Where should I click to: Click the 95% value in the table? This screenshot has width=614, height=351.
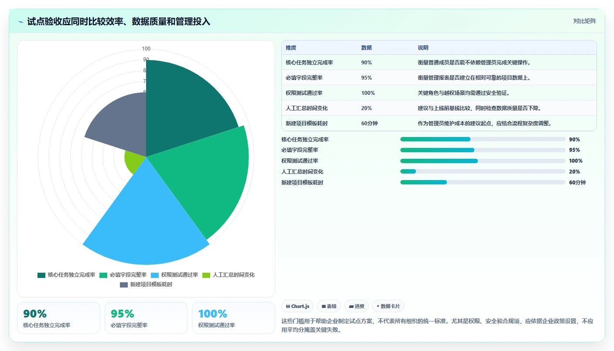366,78
